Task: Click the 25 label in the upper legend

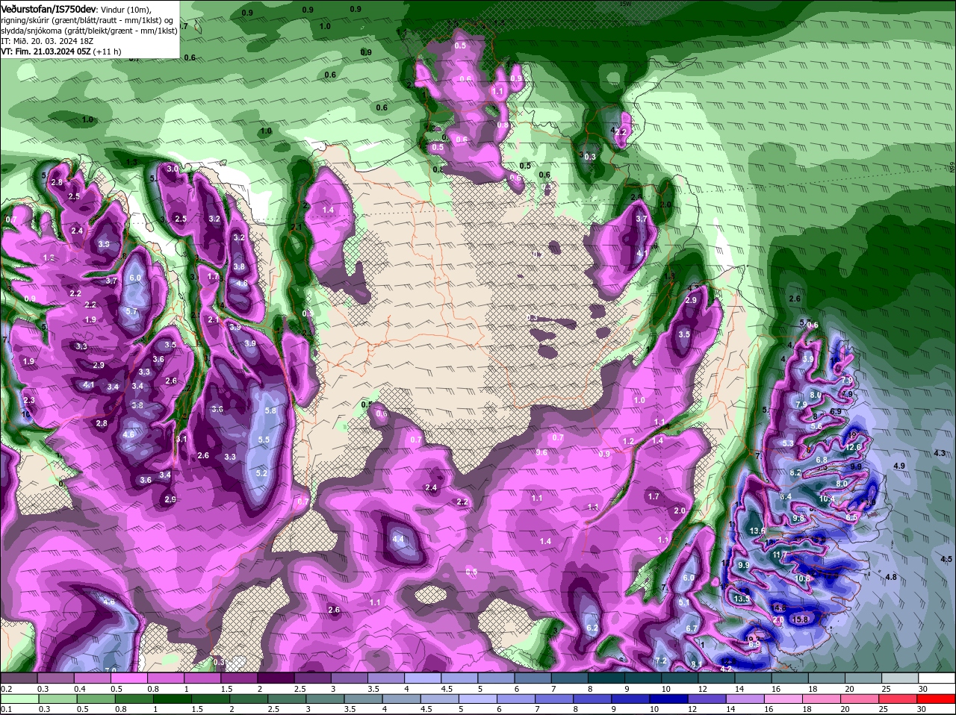Action: point(887,689)
